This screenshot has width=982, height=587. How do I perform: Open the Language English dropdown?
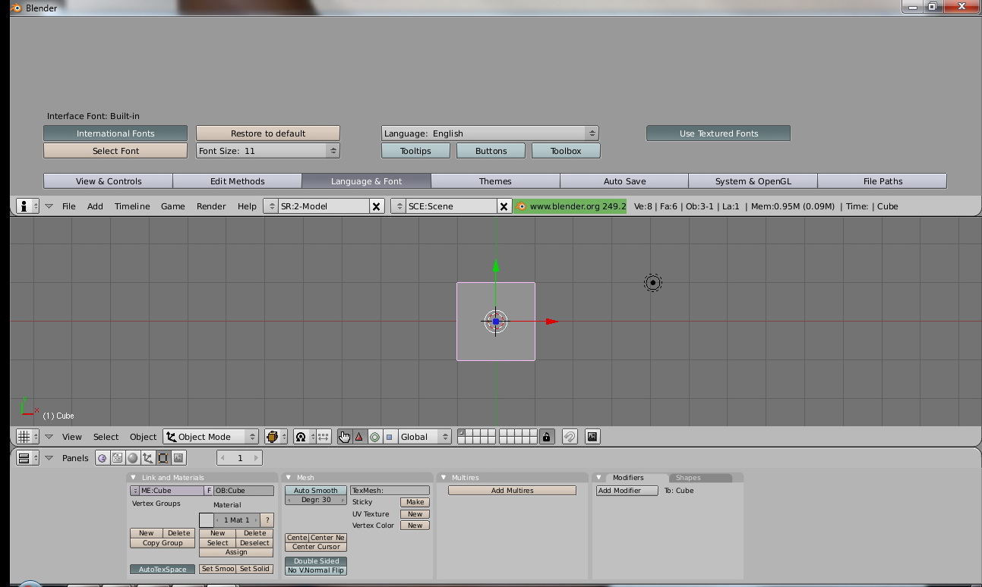(x=491, y=133)
